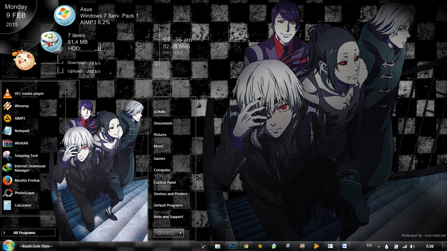Screen dimensions: 447x251
Task: Click the globe download manager taskbar icon
Action: pos(288,246)
